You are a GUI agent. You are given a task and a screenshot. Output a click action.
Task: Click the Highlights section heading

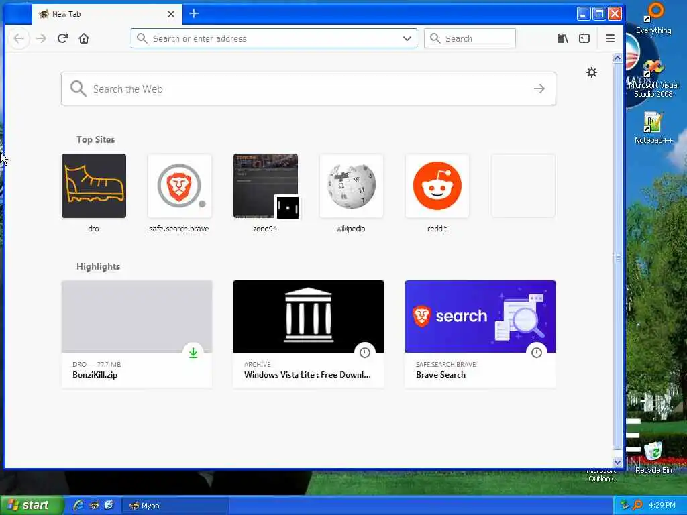click(98, 267)
